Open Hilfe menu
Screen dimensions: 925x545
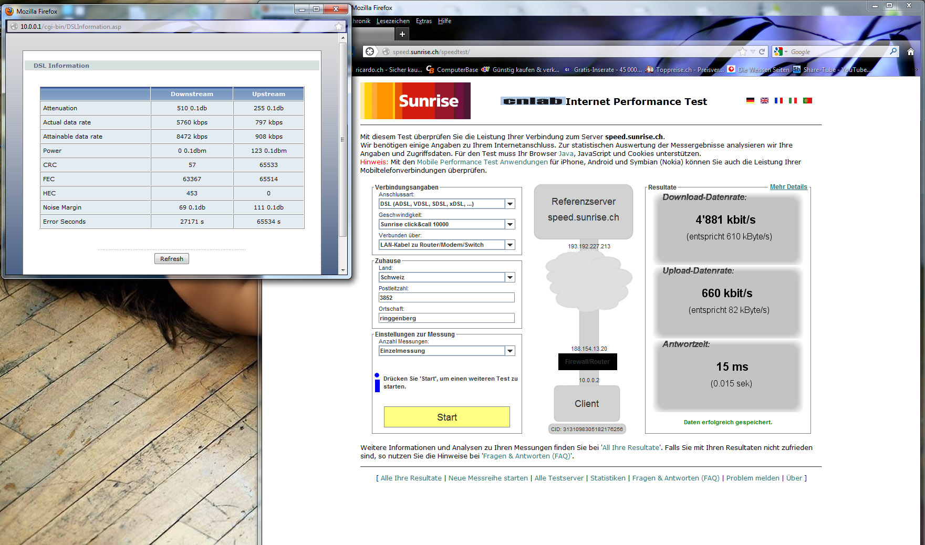[444, 21]
